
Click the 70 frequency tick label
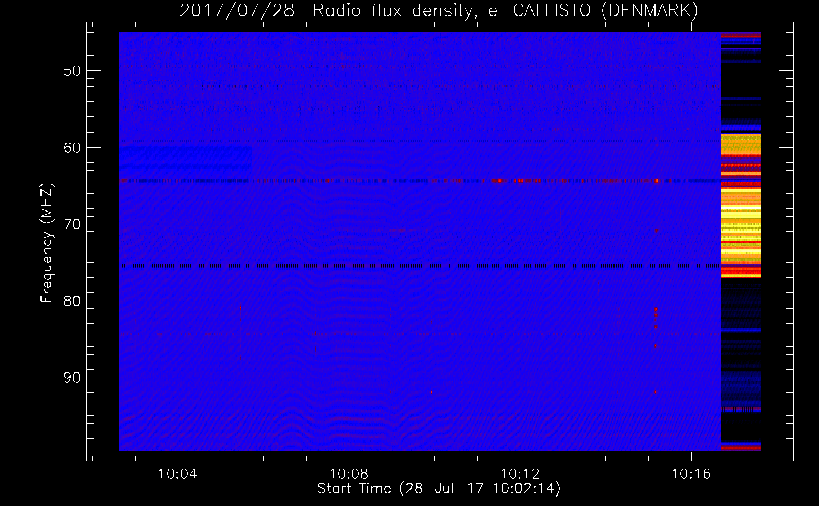(x=72, y=224)
